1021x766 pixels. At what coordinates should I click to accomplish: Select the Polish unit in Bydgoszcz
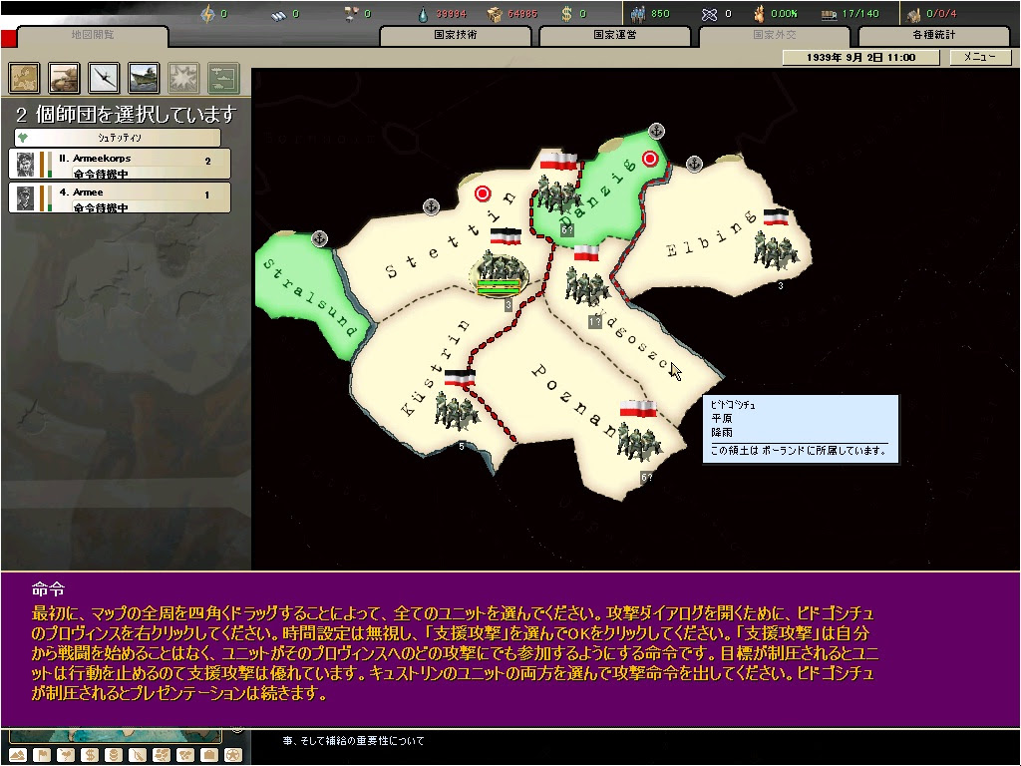pyautogui.click(x=586, y=286)
